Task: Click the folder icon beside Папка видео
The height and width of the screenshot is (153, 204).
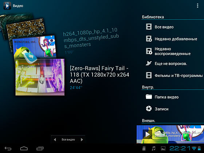Action: (149, 97)
